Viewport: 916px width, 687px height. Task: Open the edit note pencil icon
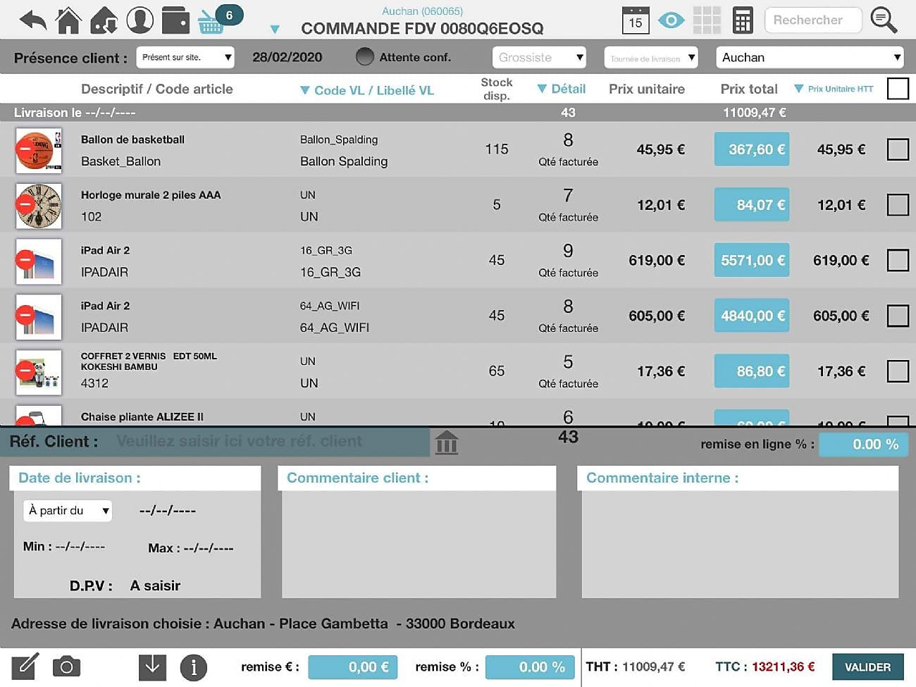pyautogui.click(x=25, y=667)
